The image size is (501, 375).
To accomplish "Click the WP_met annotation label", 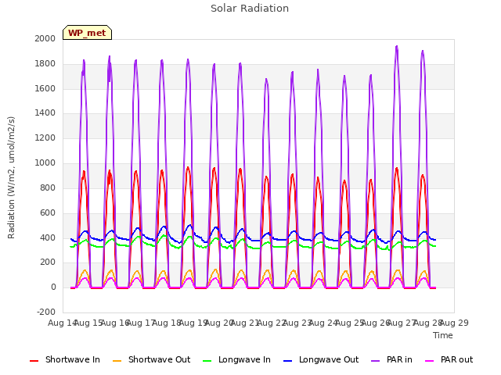I will pyautogui.click(x=87, y=33).
